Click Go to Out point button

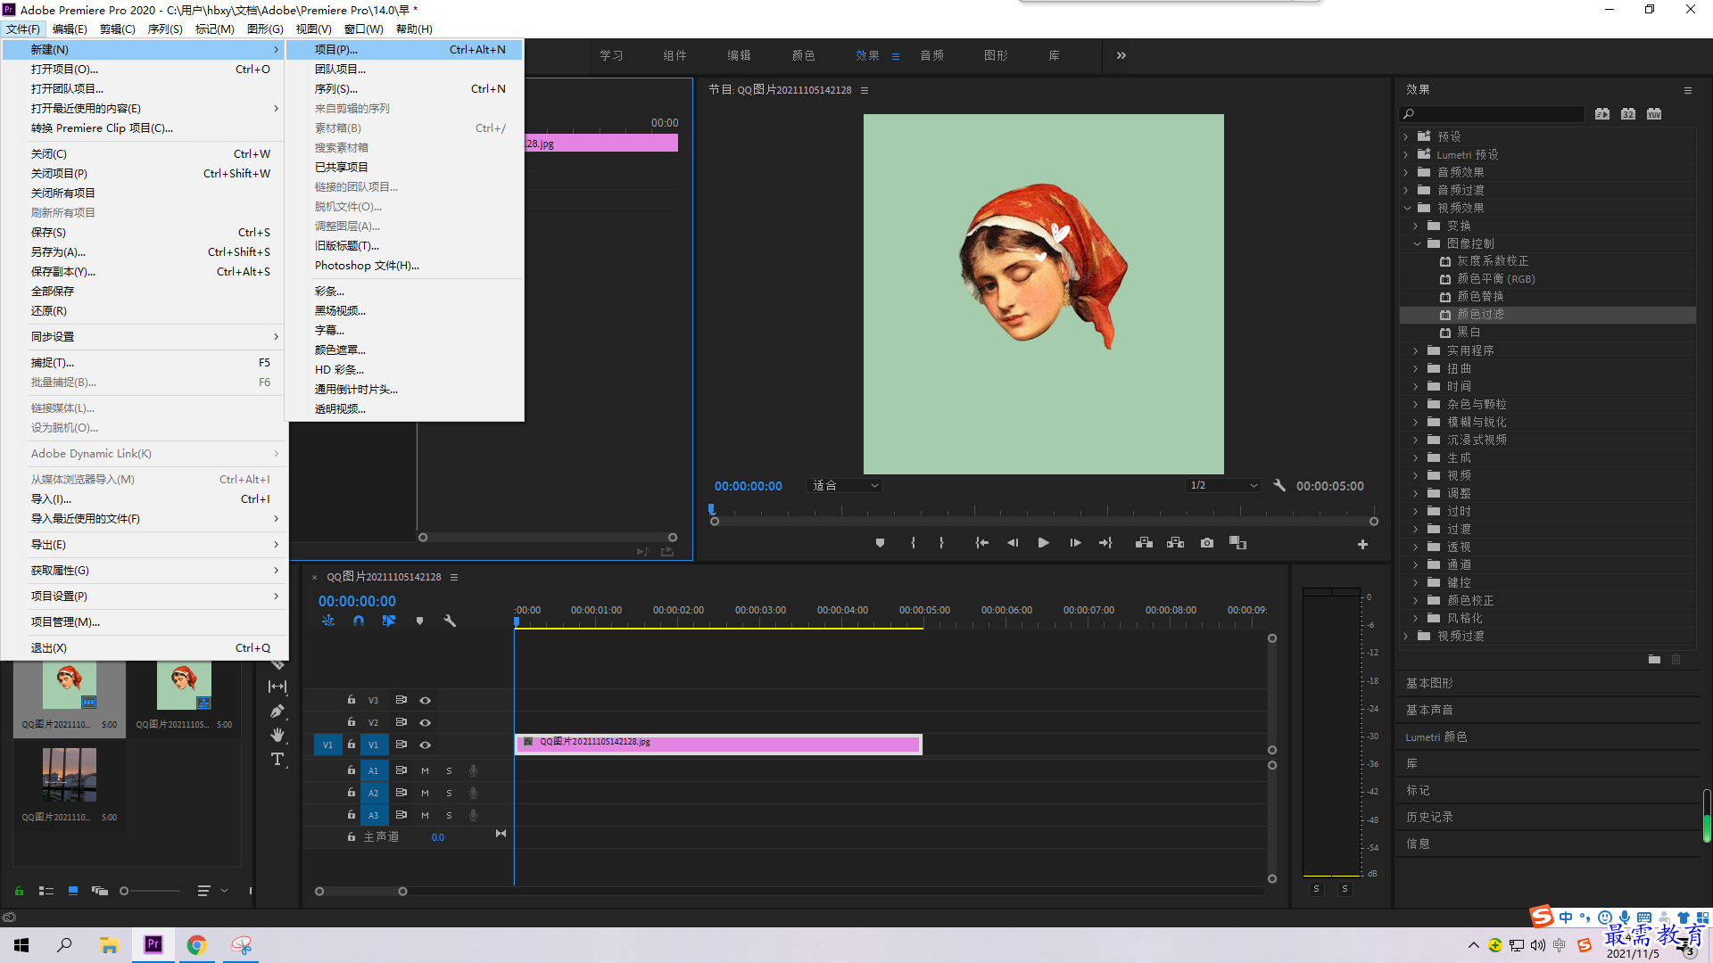(1106, 543)
